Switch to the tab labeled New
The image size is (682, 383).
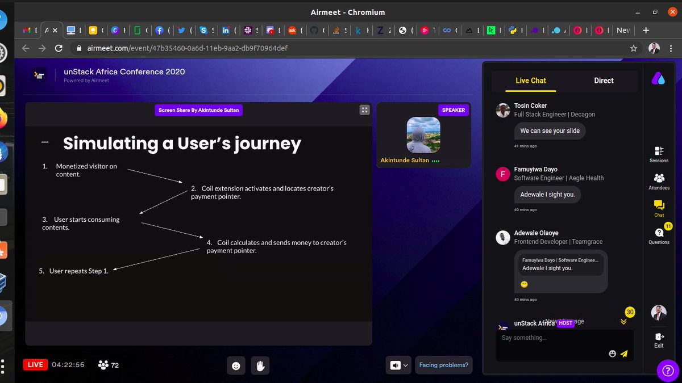point(623,30)
